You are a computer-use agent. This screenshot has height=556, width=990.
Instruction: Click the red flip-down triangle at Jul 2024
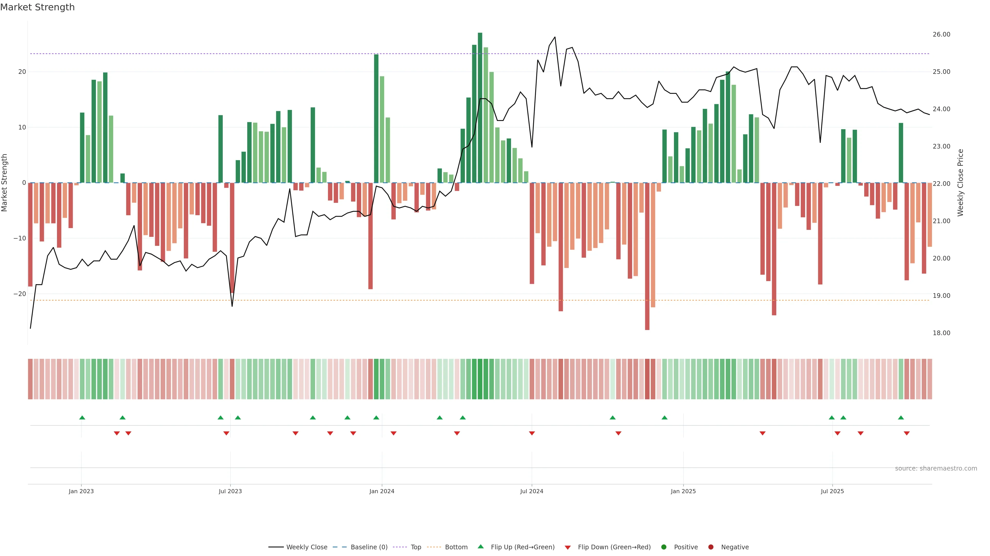pos(532,433)
